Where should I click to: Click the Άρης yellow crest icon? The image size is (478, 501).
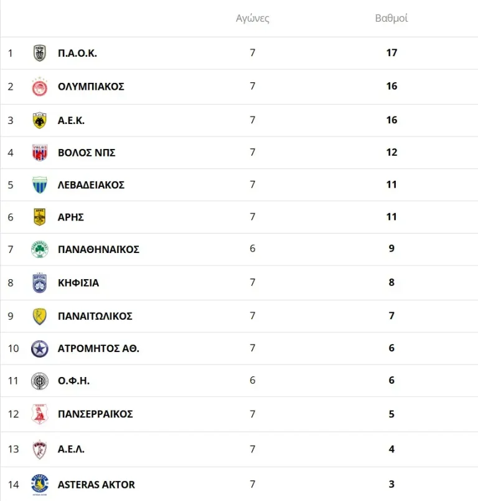40,217
